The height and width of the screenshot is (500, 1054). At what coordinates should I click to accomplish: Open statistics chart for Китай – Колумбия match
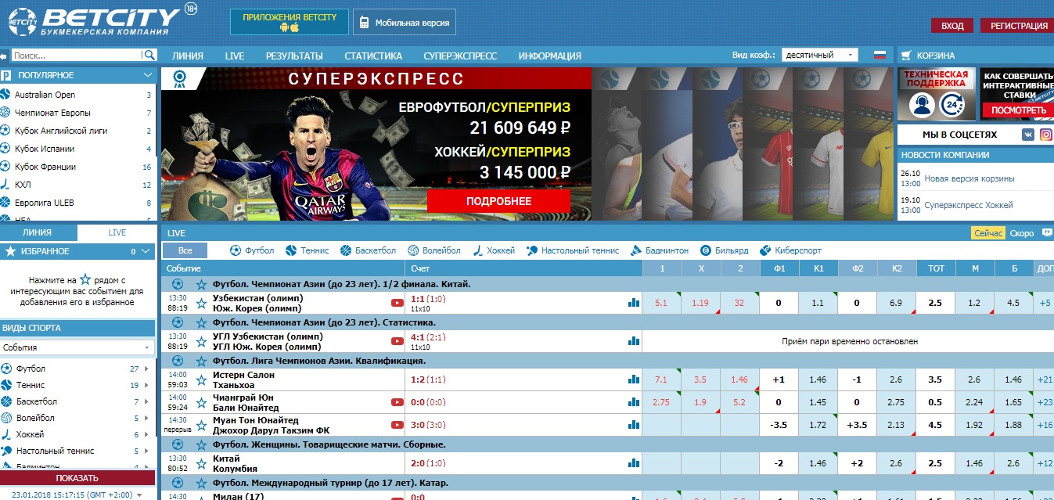(x=634, y=463)
